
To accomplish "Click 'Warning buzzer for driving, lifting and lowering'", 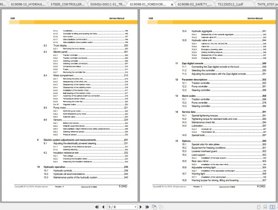I will click(x=215, y=180).
